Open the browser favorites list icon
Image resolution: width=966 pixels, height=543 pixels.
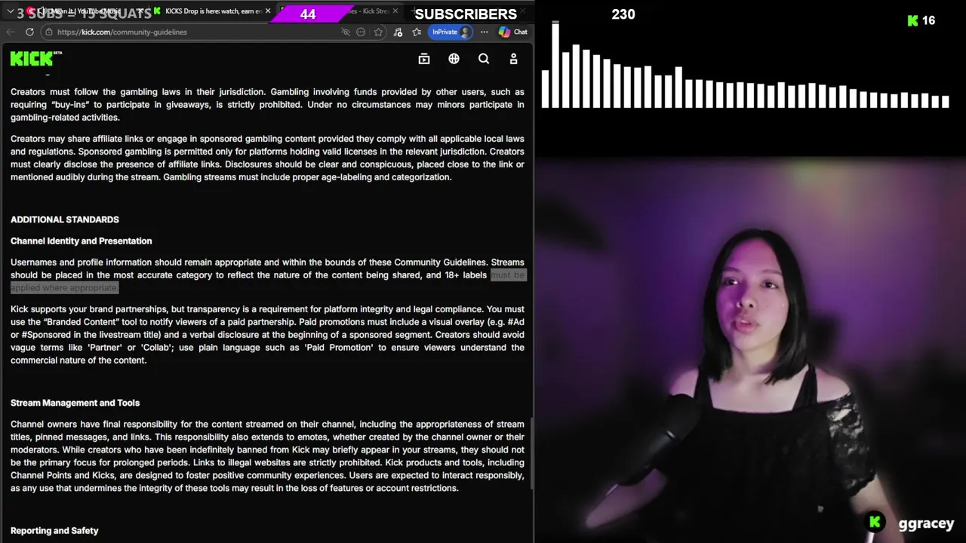click(x=417, y=32)
